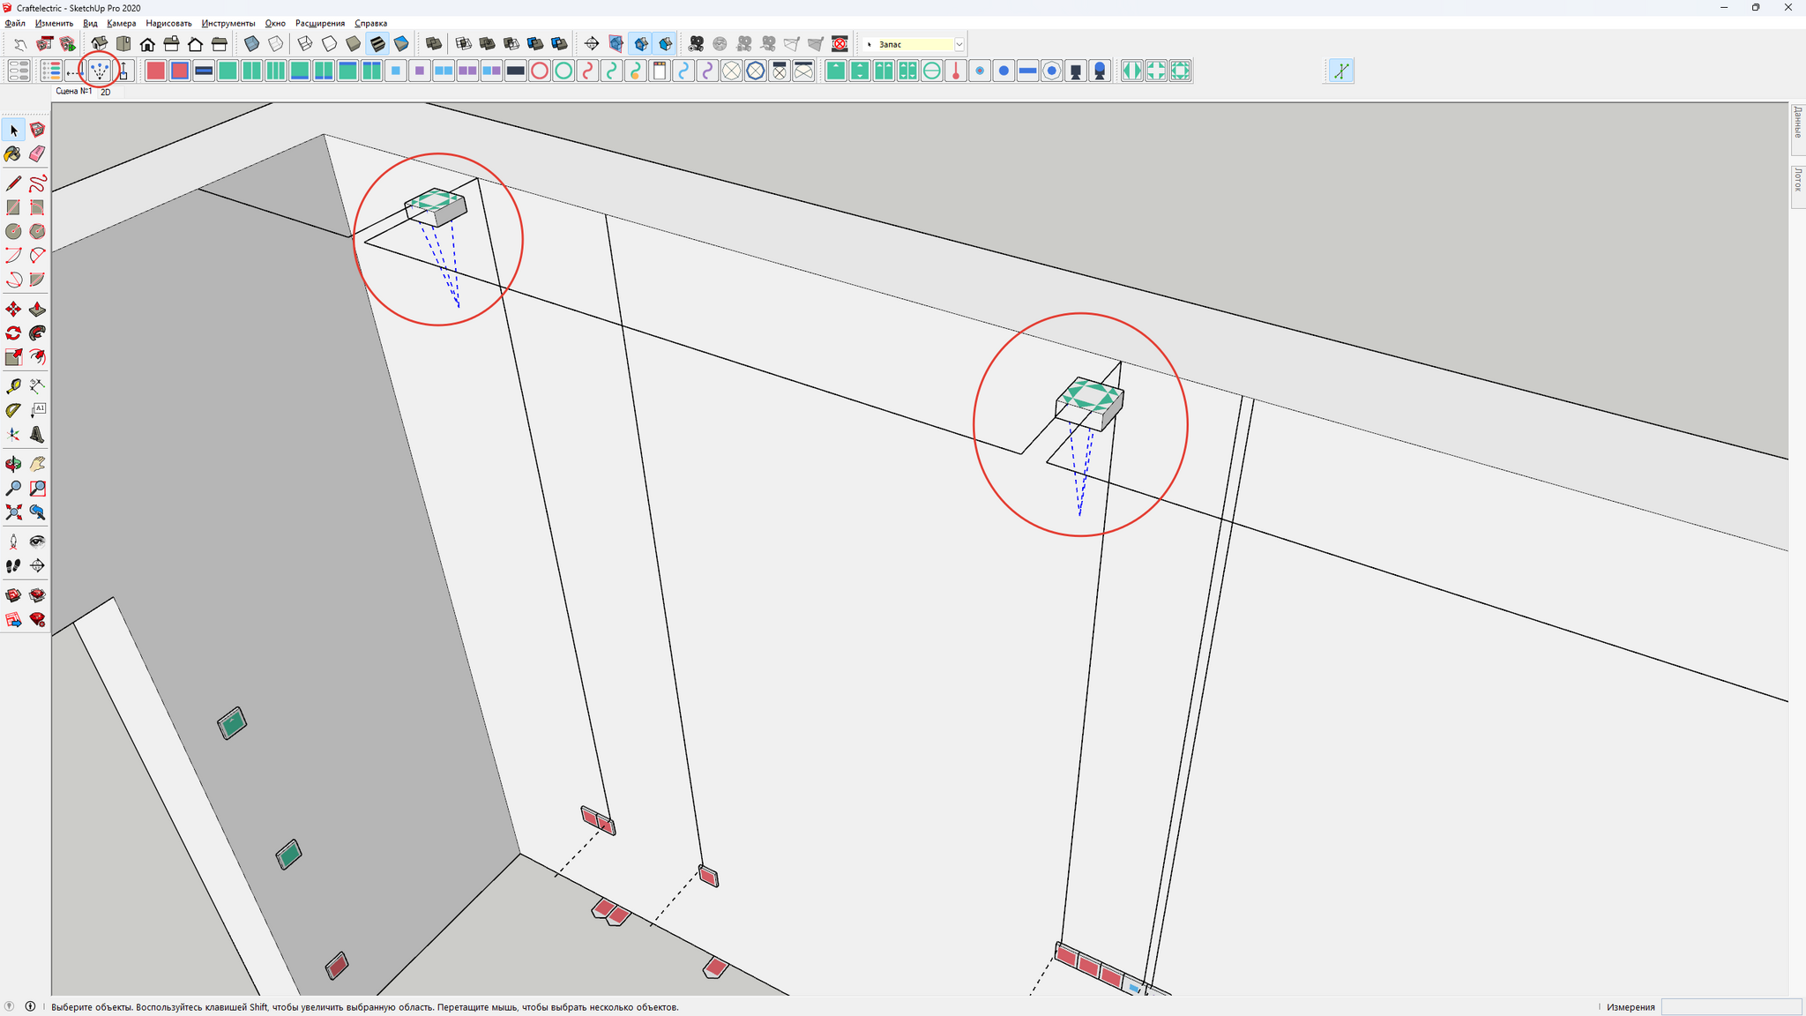This screenshot has width=1806, height=1016.
Task: Activate the Line pencil tool
Action: pos(13,183)
